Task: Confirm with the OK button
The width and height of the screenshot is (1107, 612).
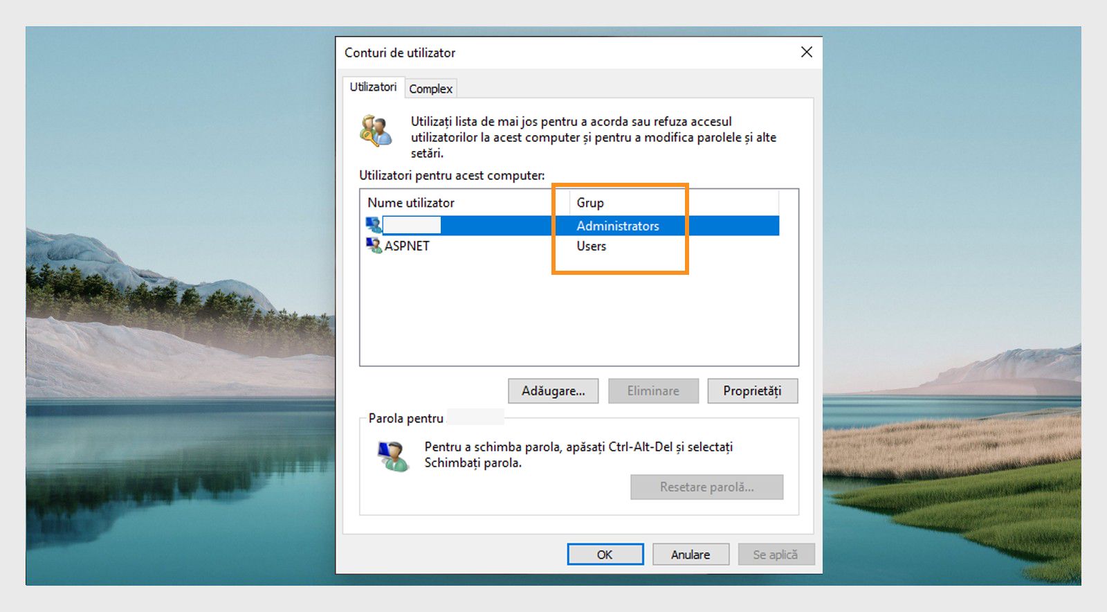Action: [605, 555]
